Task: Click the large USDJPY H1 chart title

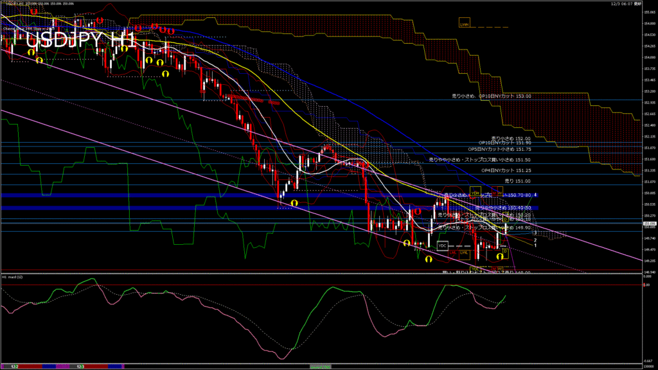Action: coord(80,39)
